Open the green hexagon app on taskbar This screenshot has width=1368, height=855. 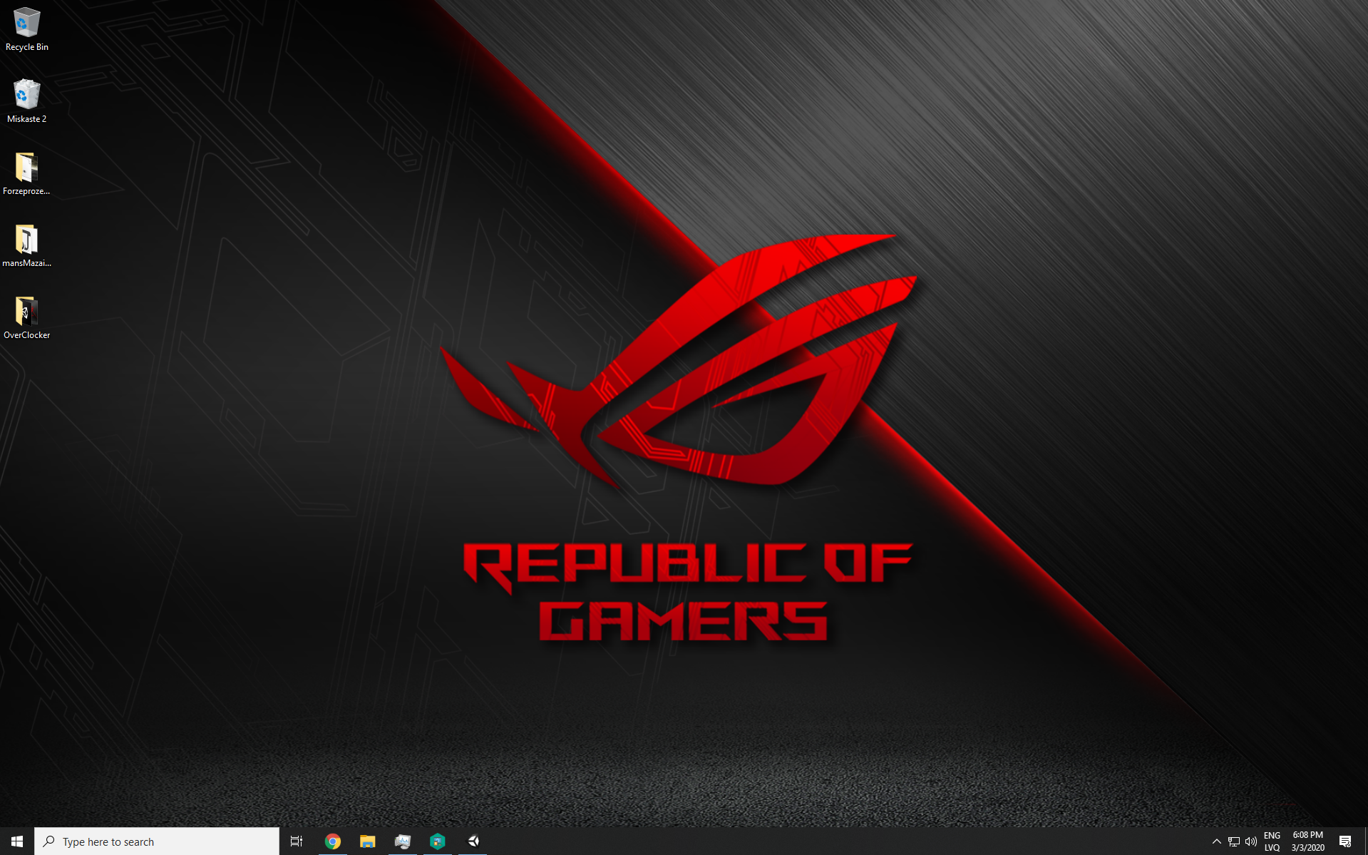[x=438, y=841]
